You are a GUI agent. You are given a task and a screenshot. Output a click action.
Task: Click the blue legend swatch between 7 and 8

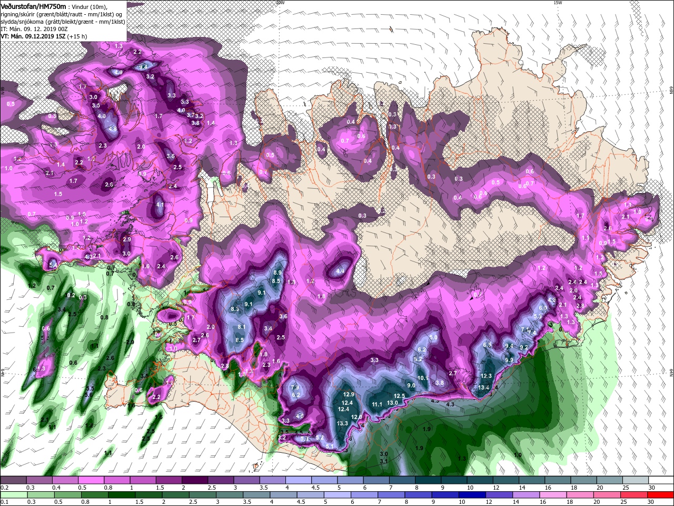(391, 495)
